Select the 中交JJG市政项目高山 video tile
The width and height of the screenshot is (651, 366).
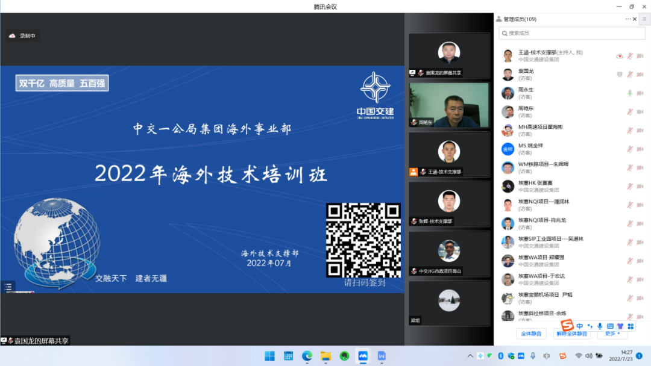(x=449, y=253)
